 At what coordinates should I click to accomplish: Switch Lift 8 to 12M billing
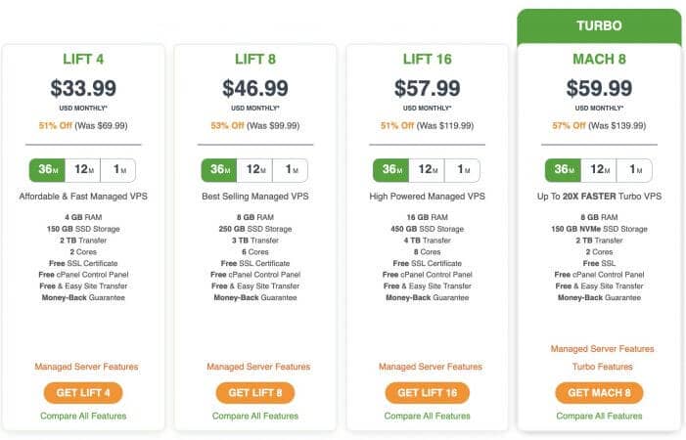pos(254,170)
